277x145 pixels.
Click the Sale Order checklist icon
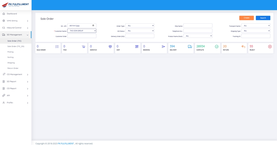57,47
